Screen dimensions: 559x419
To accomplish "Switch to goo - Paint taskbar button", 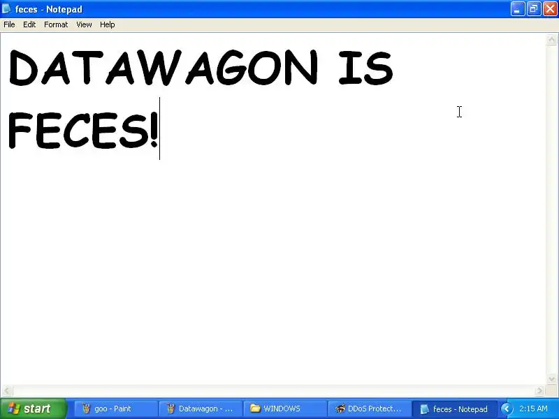I will point(116,409).
